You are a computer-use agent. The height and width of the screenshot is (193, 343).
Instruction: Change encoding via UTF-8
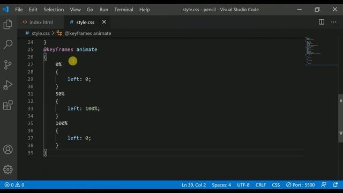243,185
